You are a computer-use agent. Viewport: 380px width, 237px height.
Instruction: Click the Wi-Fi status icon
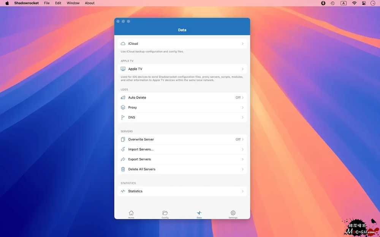click(354, 3)
